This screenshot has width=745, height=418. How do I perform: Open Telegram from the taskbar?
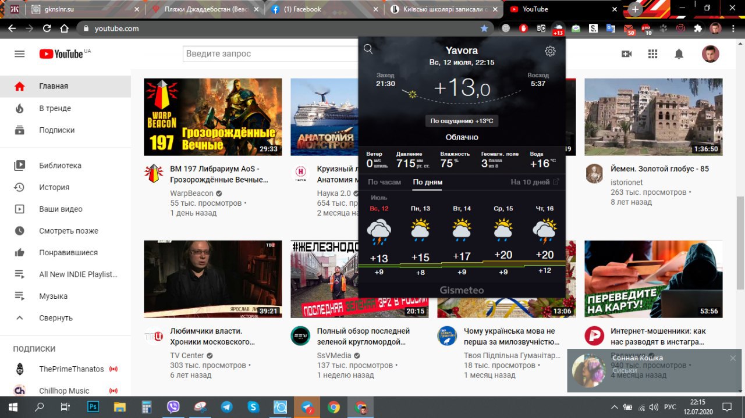point(226,406)
